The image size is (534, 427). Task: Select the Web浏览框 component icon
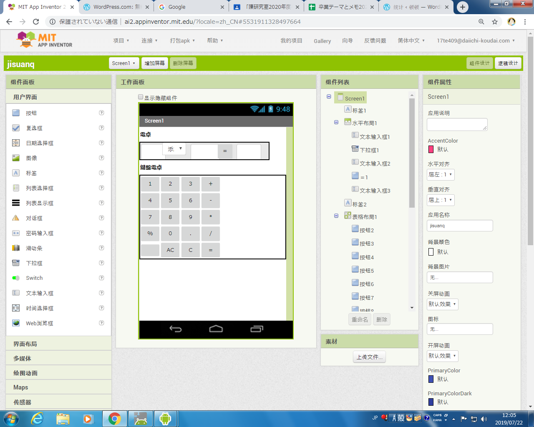click(x=16, y=323)
